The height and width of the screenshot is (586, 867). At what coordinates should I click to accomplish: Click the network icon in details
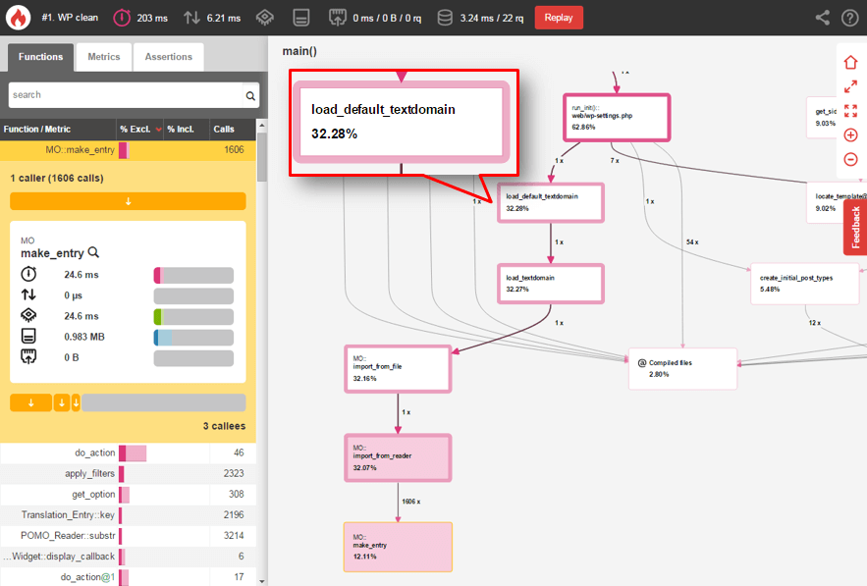[28, 357]
